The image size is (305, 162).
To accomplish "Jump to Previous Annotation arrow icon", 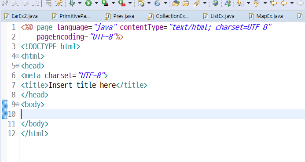I will [257, 3].
